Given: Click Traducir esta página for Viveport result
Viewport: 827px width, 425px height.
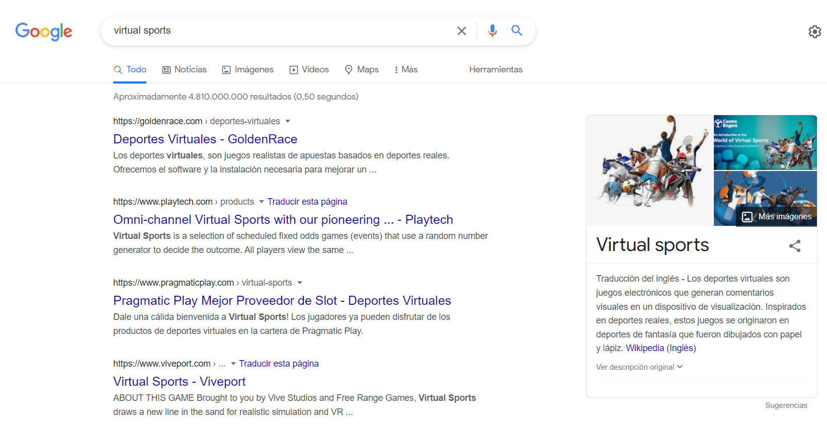Looking at the screenshot, I should [x=279, y=364].
